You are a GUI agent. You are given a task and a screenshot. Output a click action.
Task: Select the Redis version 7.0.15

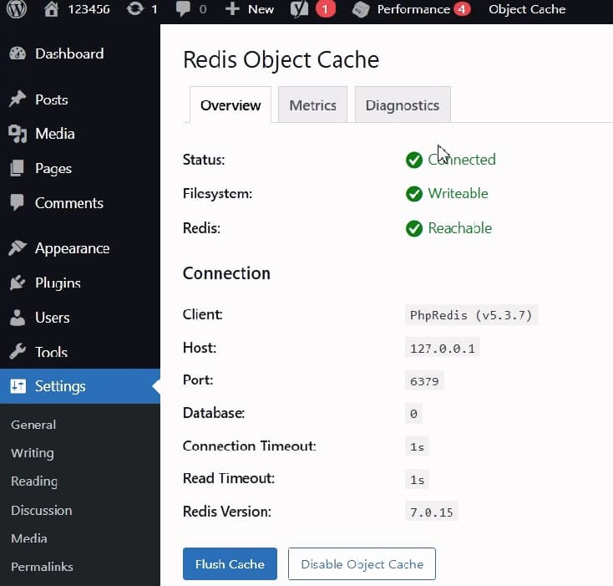point(431,512)
